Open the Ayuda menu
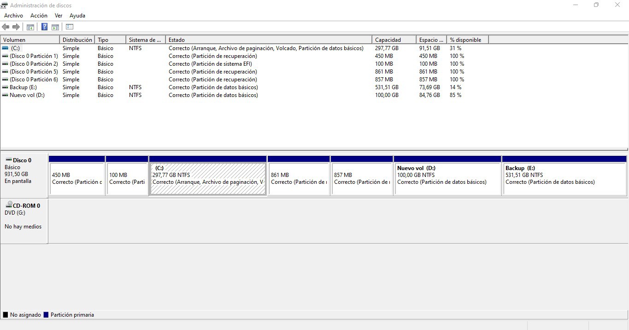This screenshot has width=629, height=330. click(x=77, y=16)
